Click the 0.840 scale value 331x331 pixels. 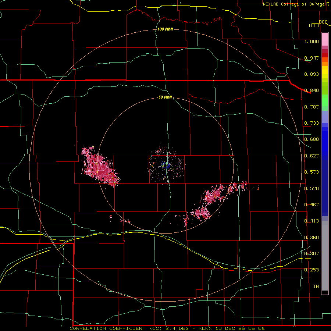coord(312,90)
